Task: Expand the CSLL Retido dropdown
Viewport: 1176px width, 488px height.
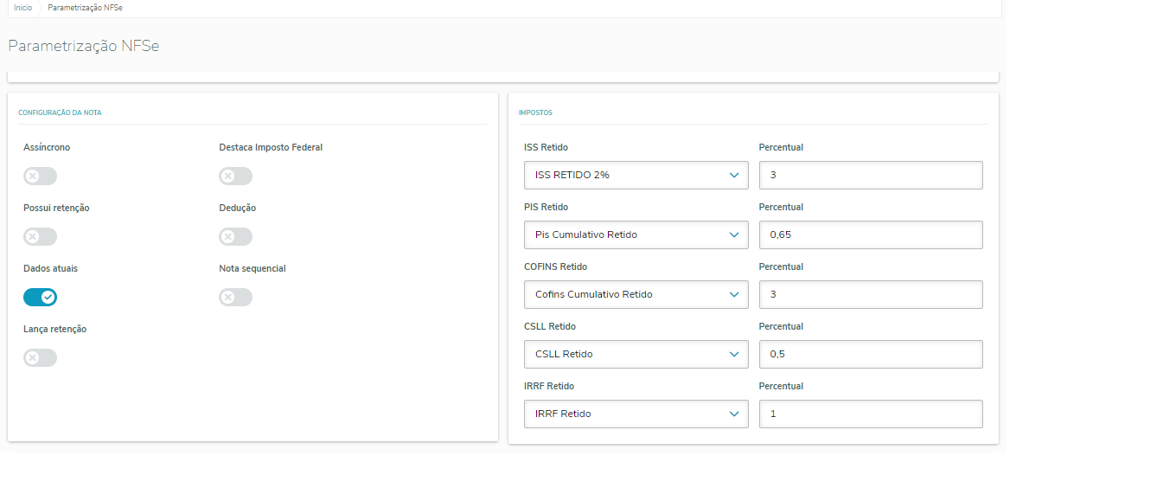Action: pyautogui.click(x=636, y=354)
